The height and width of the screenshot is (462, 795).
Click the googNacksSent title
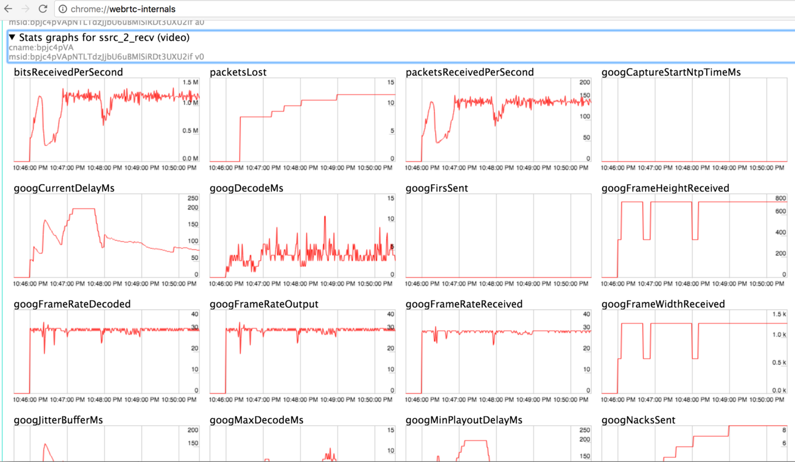point(638,420)
